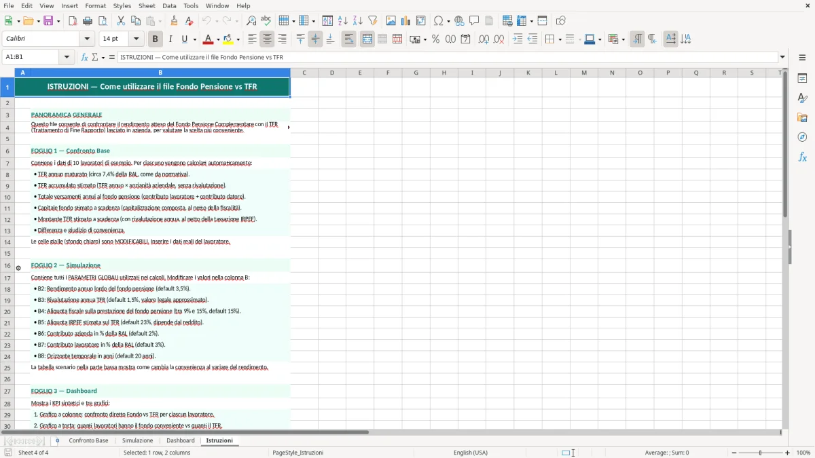Open Find and Replace
Image resolution: width=815 pixels, height=458 pixels.
(x=251, y=21)
